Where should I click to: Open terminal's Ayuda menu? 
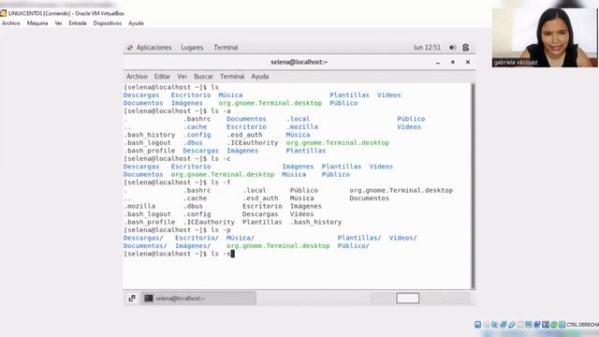tap(260, 77)
